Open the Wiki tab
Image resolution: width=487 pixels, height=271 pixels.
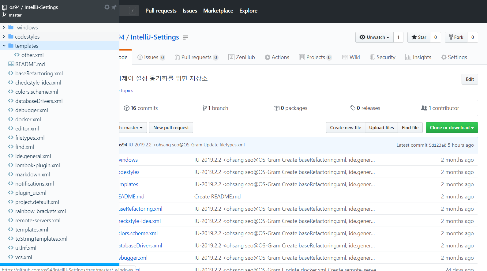point(351,57)
